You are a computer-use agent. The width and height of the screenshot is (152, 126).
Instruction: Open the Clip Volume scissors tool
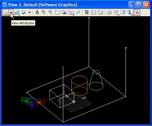click(130, 13)
